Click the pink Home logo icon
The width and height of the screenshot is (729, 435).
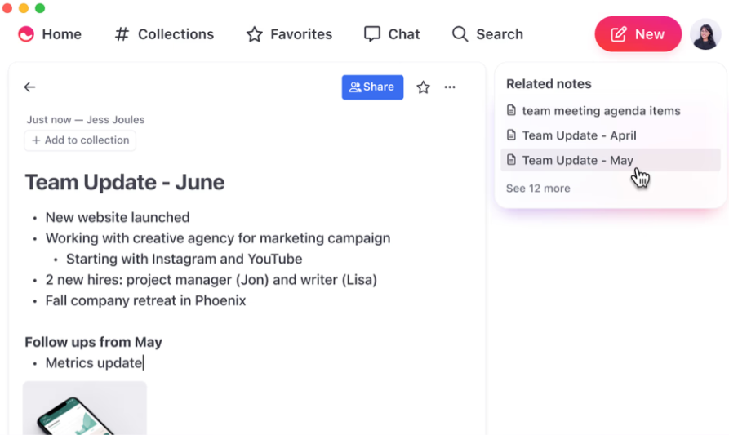pos(26,34)
